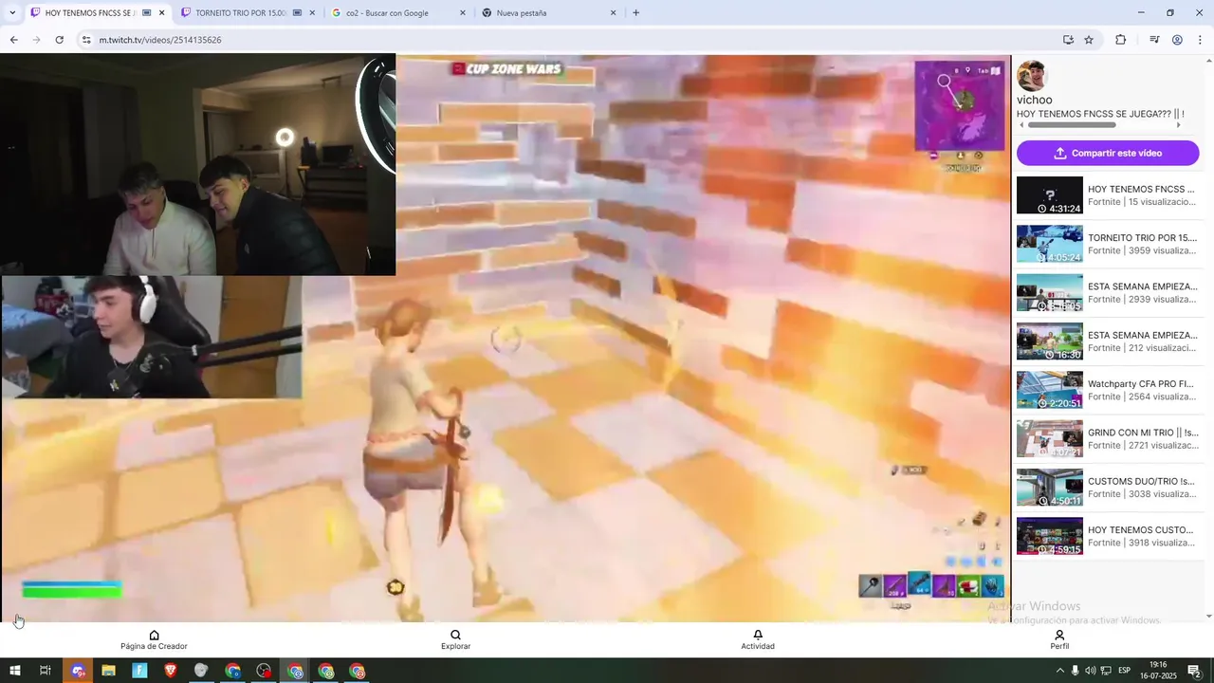Open vichoo's channel avatar
Screen dimensions: 1214x683
(1032, 76)
